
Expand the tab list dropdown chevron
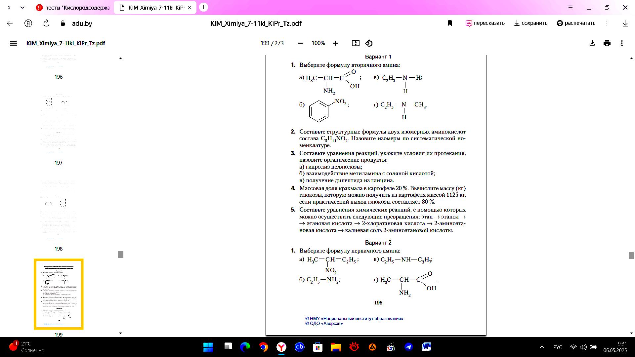tap(22, 7)
